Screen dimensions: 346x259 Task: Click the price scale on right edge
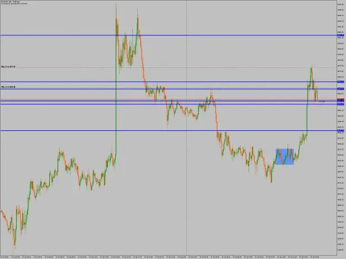(x=342, y=128)
